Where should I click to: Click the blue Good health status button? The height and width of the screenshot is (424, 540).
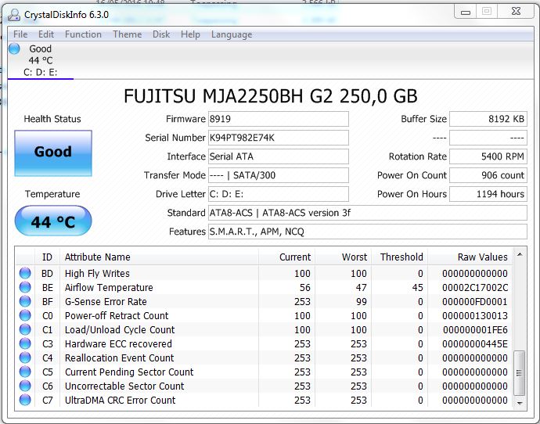(53, 153)
